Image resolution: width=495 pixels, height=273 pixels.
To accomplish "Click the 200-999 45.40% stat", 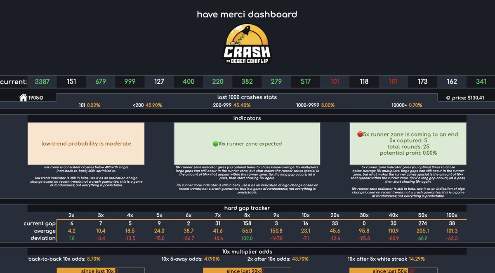I will tap(232, 105).
